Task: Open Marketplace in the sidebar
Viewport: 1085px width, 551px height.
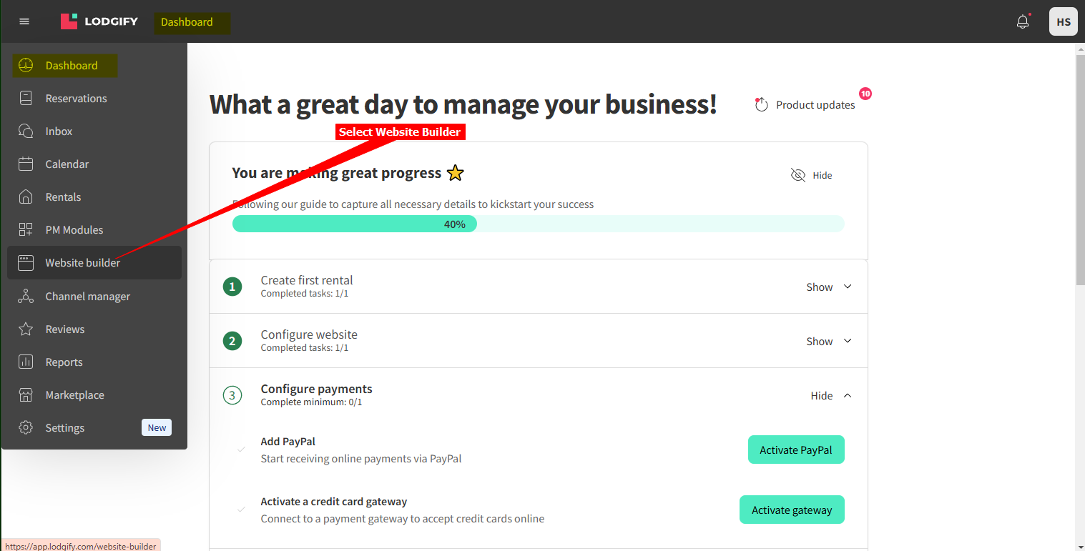Action: (x=74, y=394)
